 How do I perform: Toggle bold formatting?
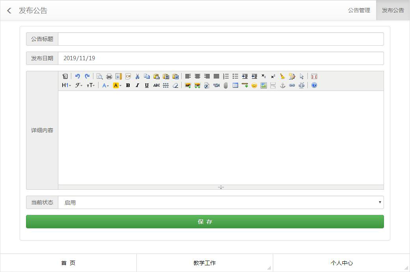128,85
